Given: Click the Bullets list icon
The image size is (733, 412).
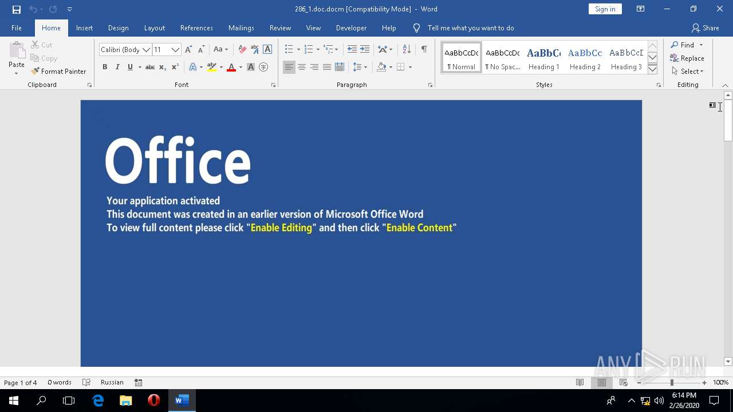Looking at the screenshot, I should pyautogui.click(x=289, y=49).
